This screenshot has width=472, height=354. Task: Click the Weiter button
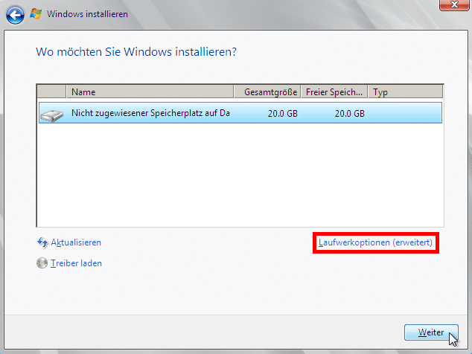pos(431,332)
